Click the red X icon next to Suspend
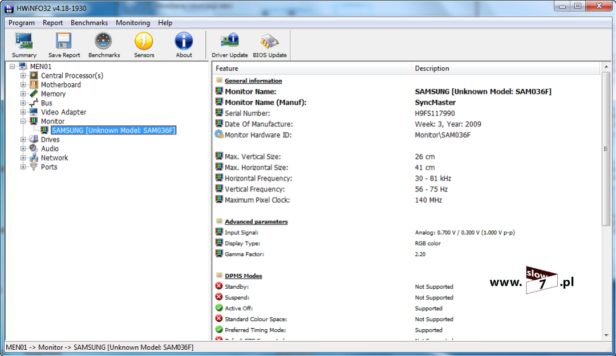616x356 pixels. pyautogui.click(x=219, y=297)
